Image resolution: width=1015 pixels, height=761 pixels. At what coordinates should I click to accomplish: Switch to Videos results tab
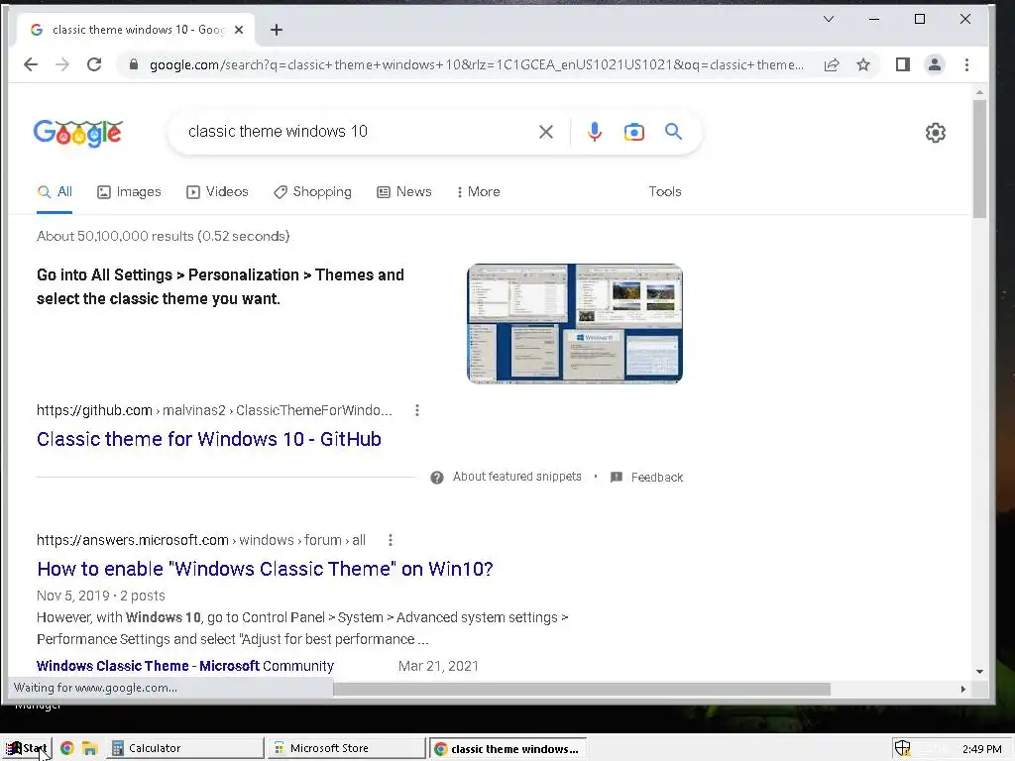click(217, 191)
